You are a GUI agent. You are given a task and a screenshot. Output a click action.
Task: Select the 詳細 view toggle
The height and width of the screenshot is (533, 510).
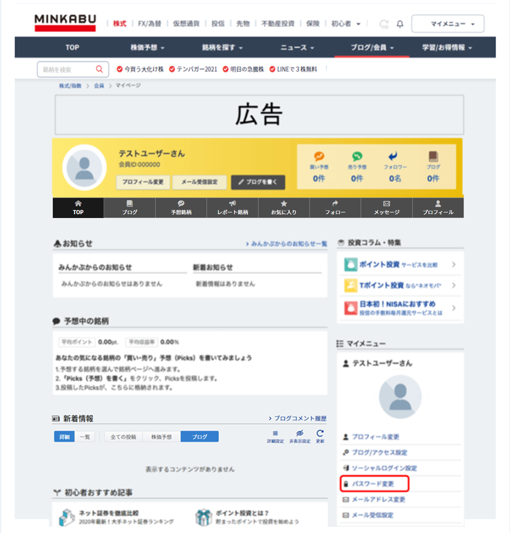64,437
